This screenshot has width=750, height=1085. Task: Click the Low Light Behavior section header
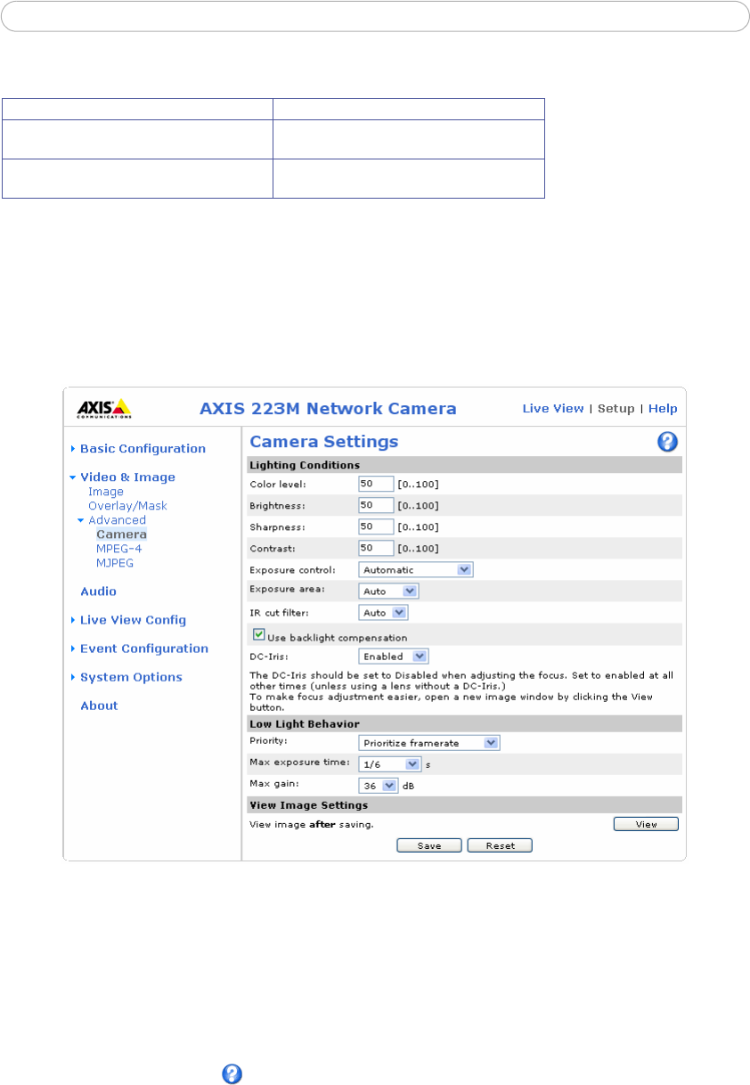(x=464, y=723)
